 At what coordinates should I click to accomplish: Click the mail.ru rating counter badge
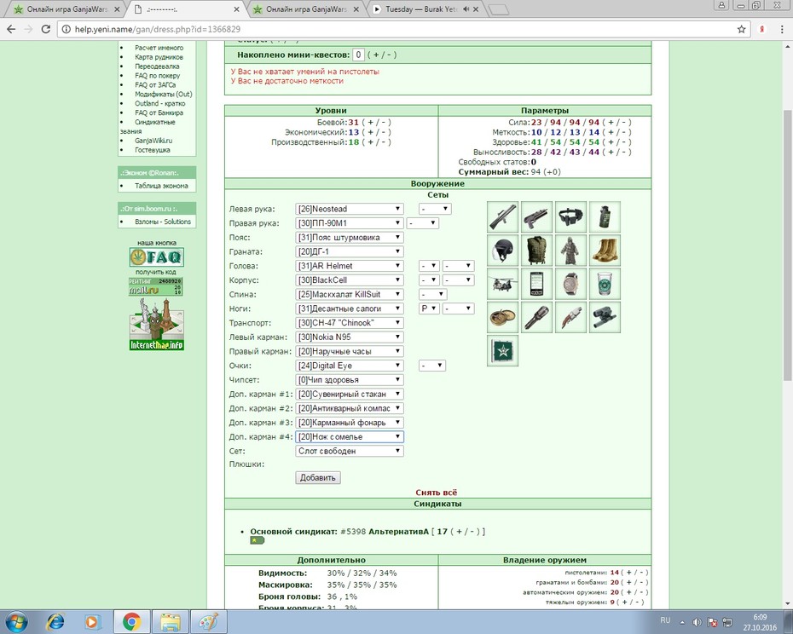(155, 286)
